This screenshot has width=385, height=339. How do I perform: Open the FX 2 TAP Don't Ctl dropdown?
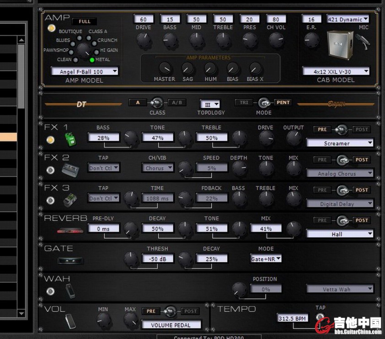pyautogui.click(x=104, y=168)
